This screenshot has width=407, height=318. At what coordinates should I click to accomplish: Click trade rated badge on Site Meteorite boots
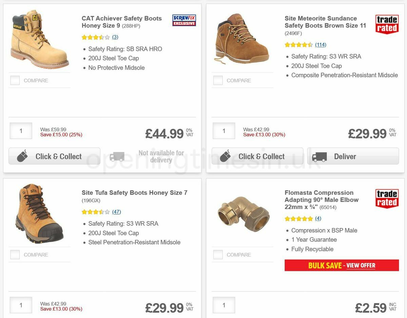click(387, 24)
